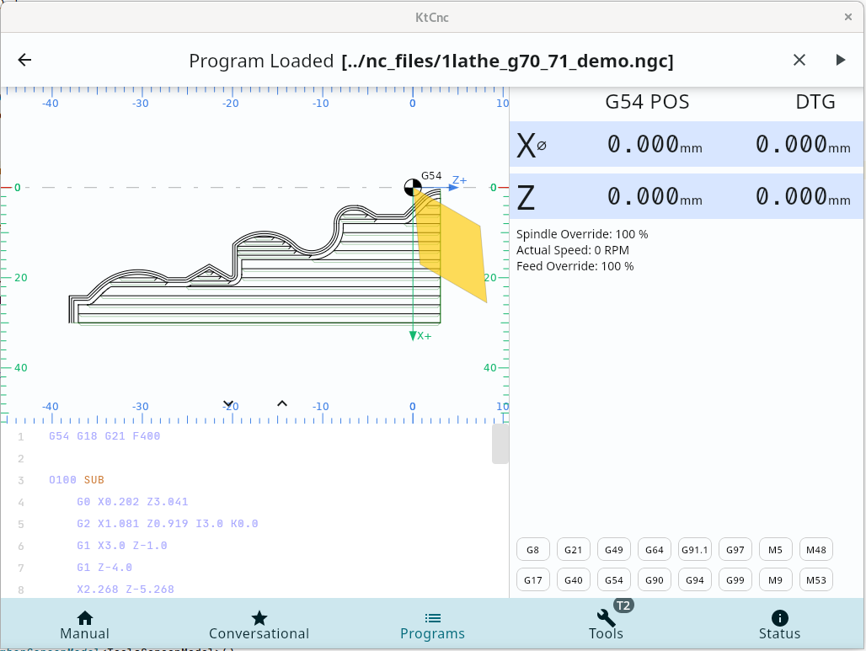
Task: Close the loaded program with X icon
Action: click(799, 60)
